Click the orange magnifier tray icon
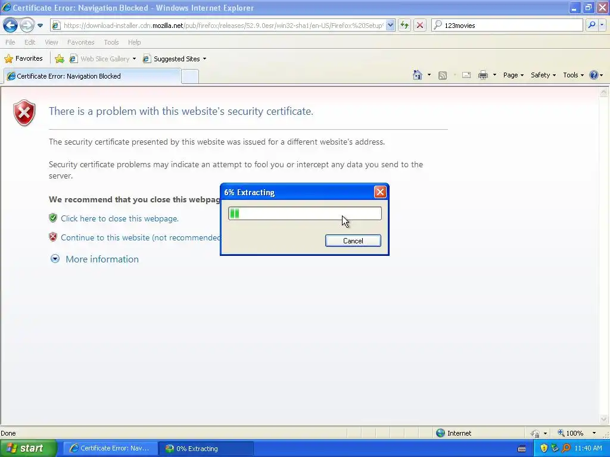 tap(566, 448)
